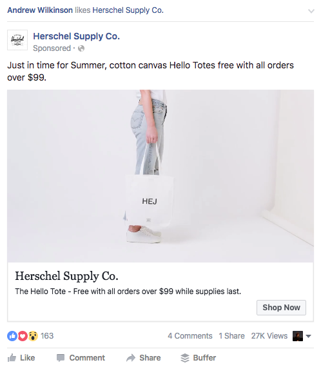Click the Sponsored label

point(52,48)
